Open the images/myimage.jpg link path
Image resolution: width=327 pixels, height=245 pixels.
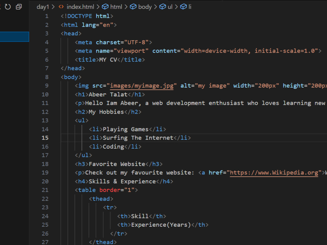pos(142,86)
